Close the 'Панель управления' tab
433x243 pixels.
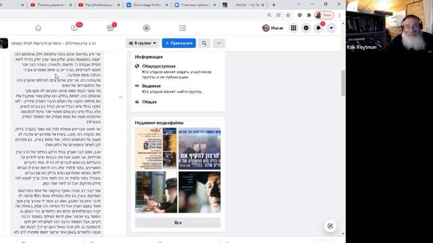coord(70,5)
